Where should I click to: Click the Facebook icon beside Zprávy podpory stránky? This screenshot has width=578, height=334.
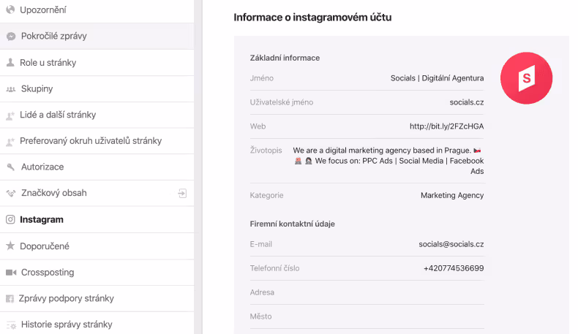coord(10,298)
